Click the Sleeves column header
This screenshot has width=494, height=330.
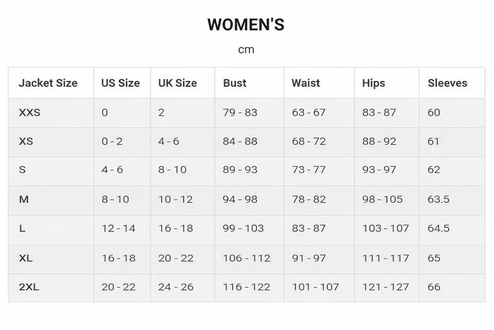click(448, 83)
